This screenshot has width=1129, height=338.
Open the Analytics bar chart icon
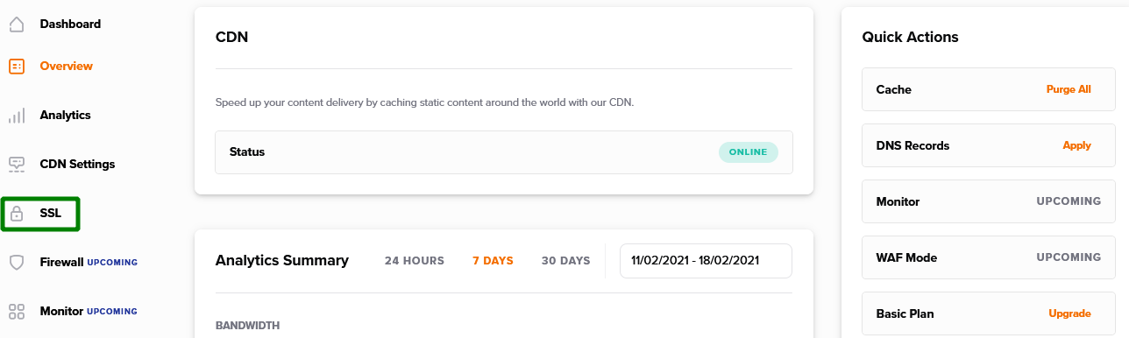16,116
